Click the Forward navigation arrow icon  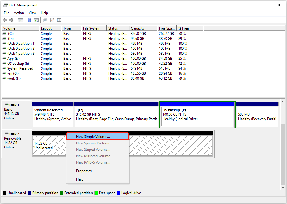tap(11, 20)
